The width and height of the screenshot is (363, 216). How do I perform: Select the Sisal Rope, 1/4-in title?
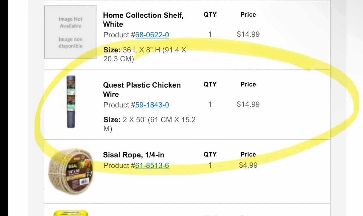click(133, 155)
